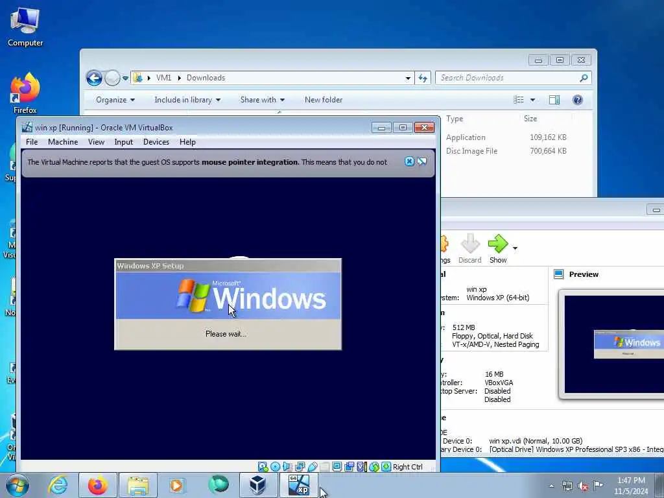Open Internet Explorer from taskbar
664x498 pixels.
click(58, 485)
